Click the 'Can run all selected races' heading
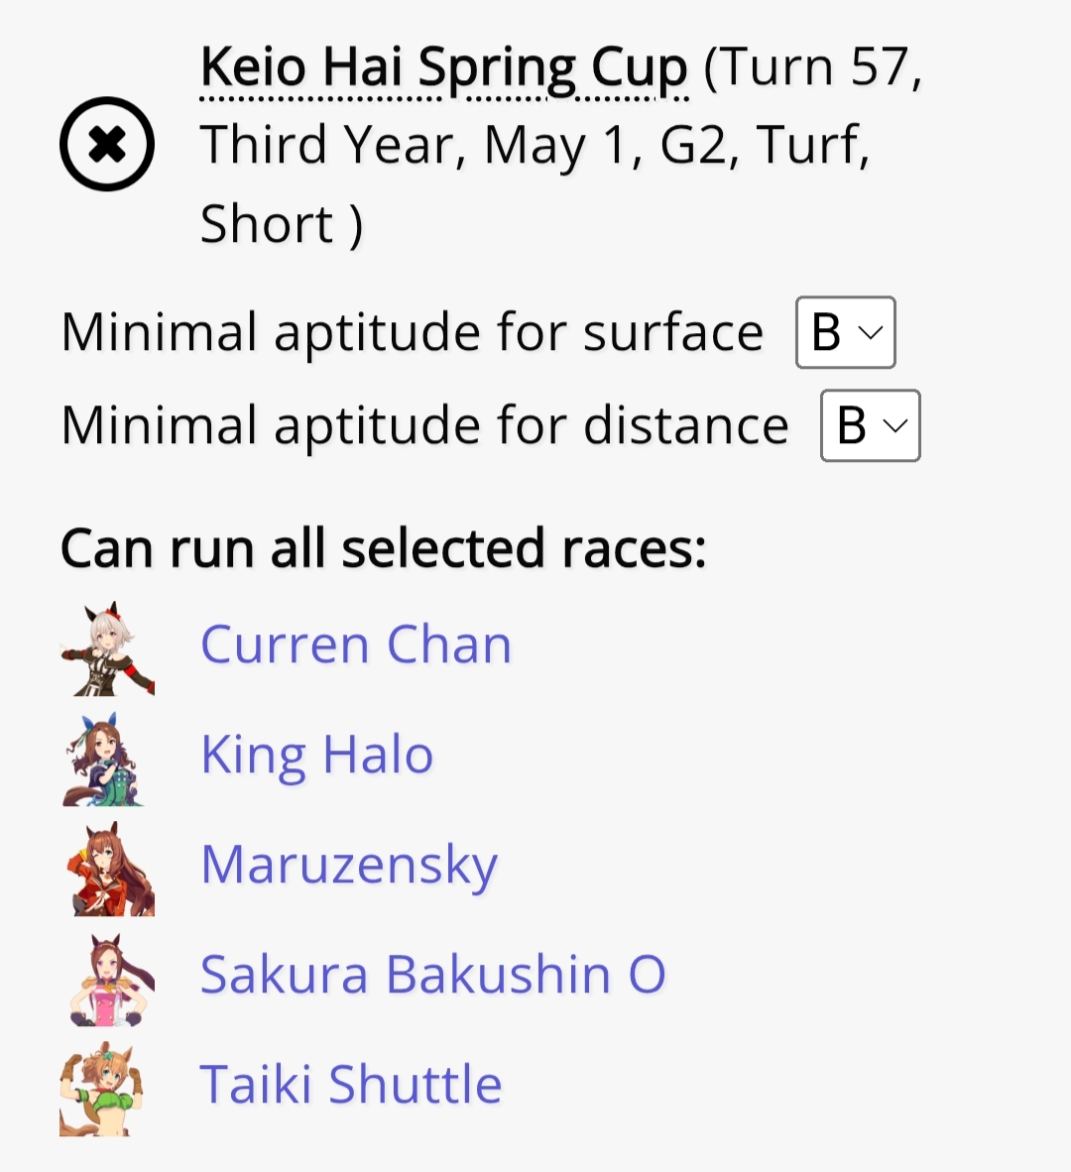Image resolution: width=1071 pixels, height=1172 pixels. [x=384, y=548]
